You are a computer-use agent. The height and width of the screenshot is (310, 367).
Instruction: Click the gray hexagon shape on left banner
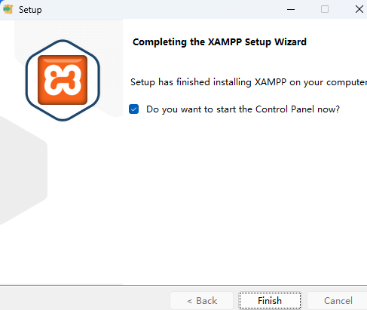(x=23, y=171)
